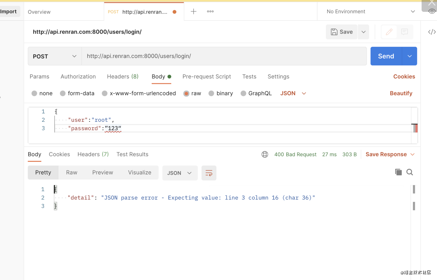Viewport: 437px width, 280px height.
Task: Search the response with the magnifier icon
Action: click(410, 172)
